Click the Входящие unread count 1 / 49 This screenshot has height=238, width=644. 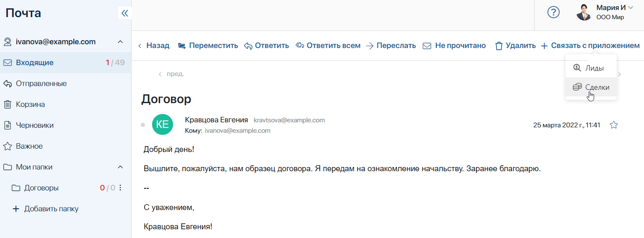(x=115, y=63)
